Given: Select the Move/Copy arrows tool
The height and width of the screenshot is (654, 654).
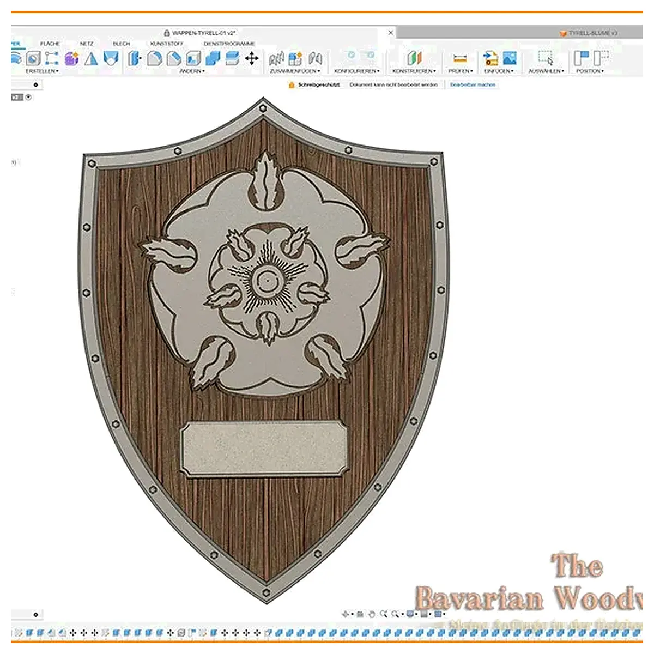Looking at the screenshot, I should pos(251,58).
